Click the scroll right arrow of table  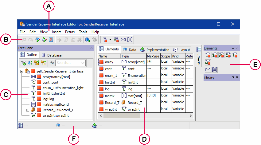tap(191, 116)
